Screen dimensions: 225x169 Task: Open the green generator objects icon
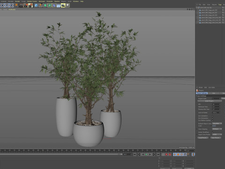coord(45,6)
